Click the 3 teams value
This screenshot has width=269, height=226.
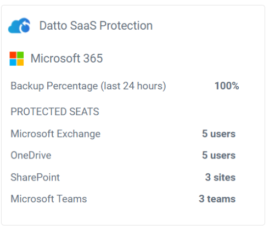point(217,199)
